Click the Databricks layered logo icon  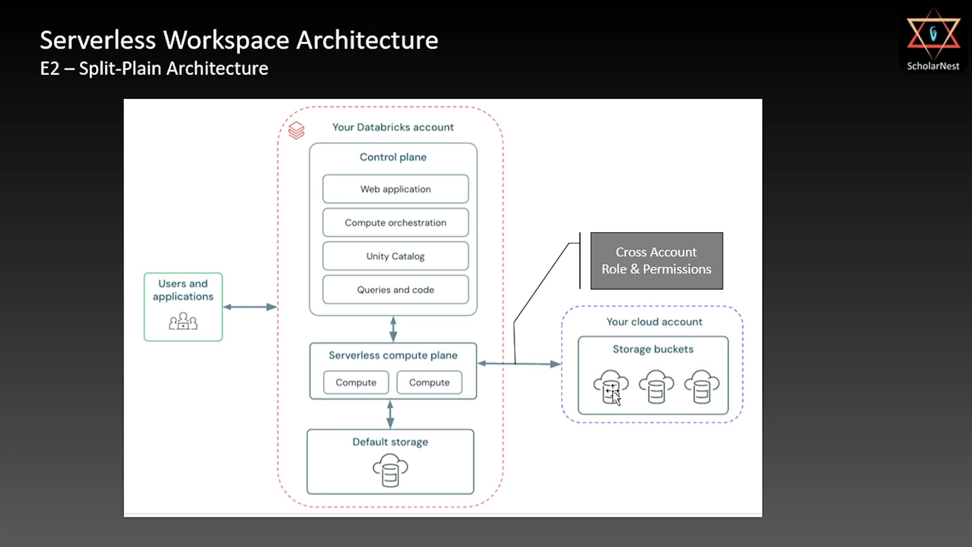[296, 130]
